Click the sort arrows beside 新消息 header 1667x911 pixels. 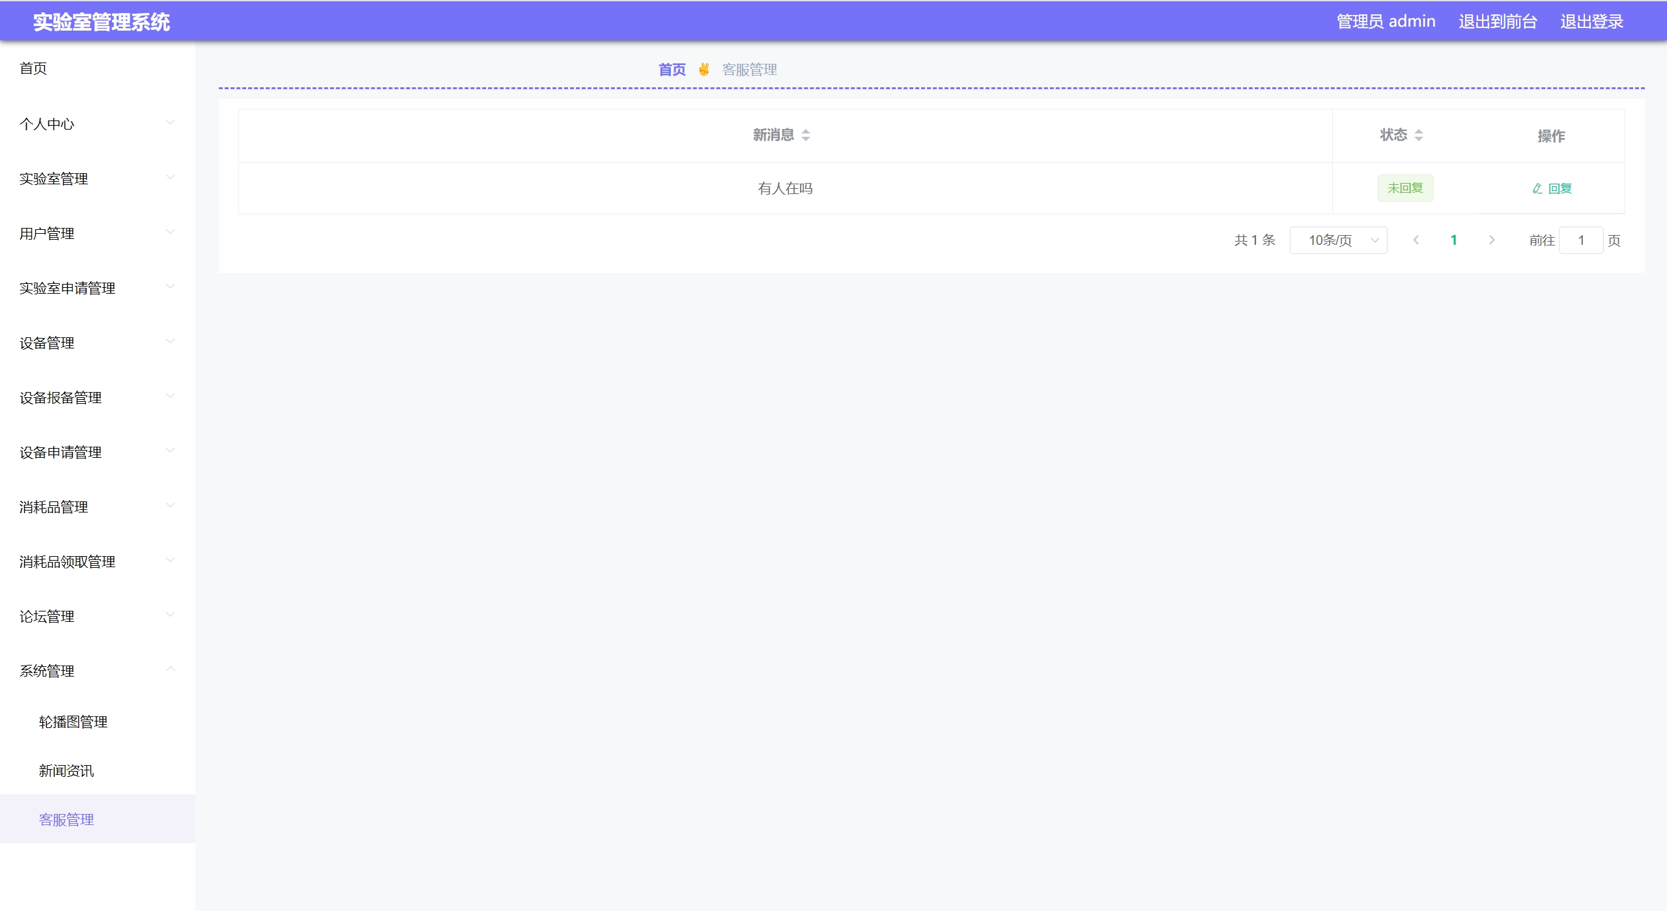806,135
